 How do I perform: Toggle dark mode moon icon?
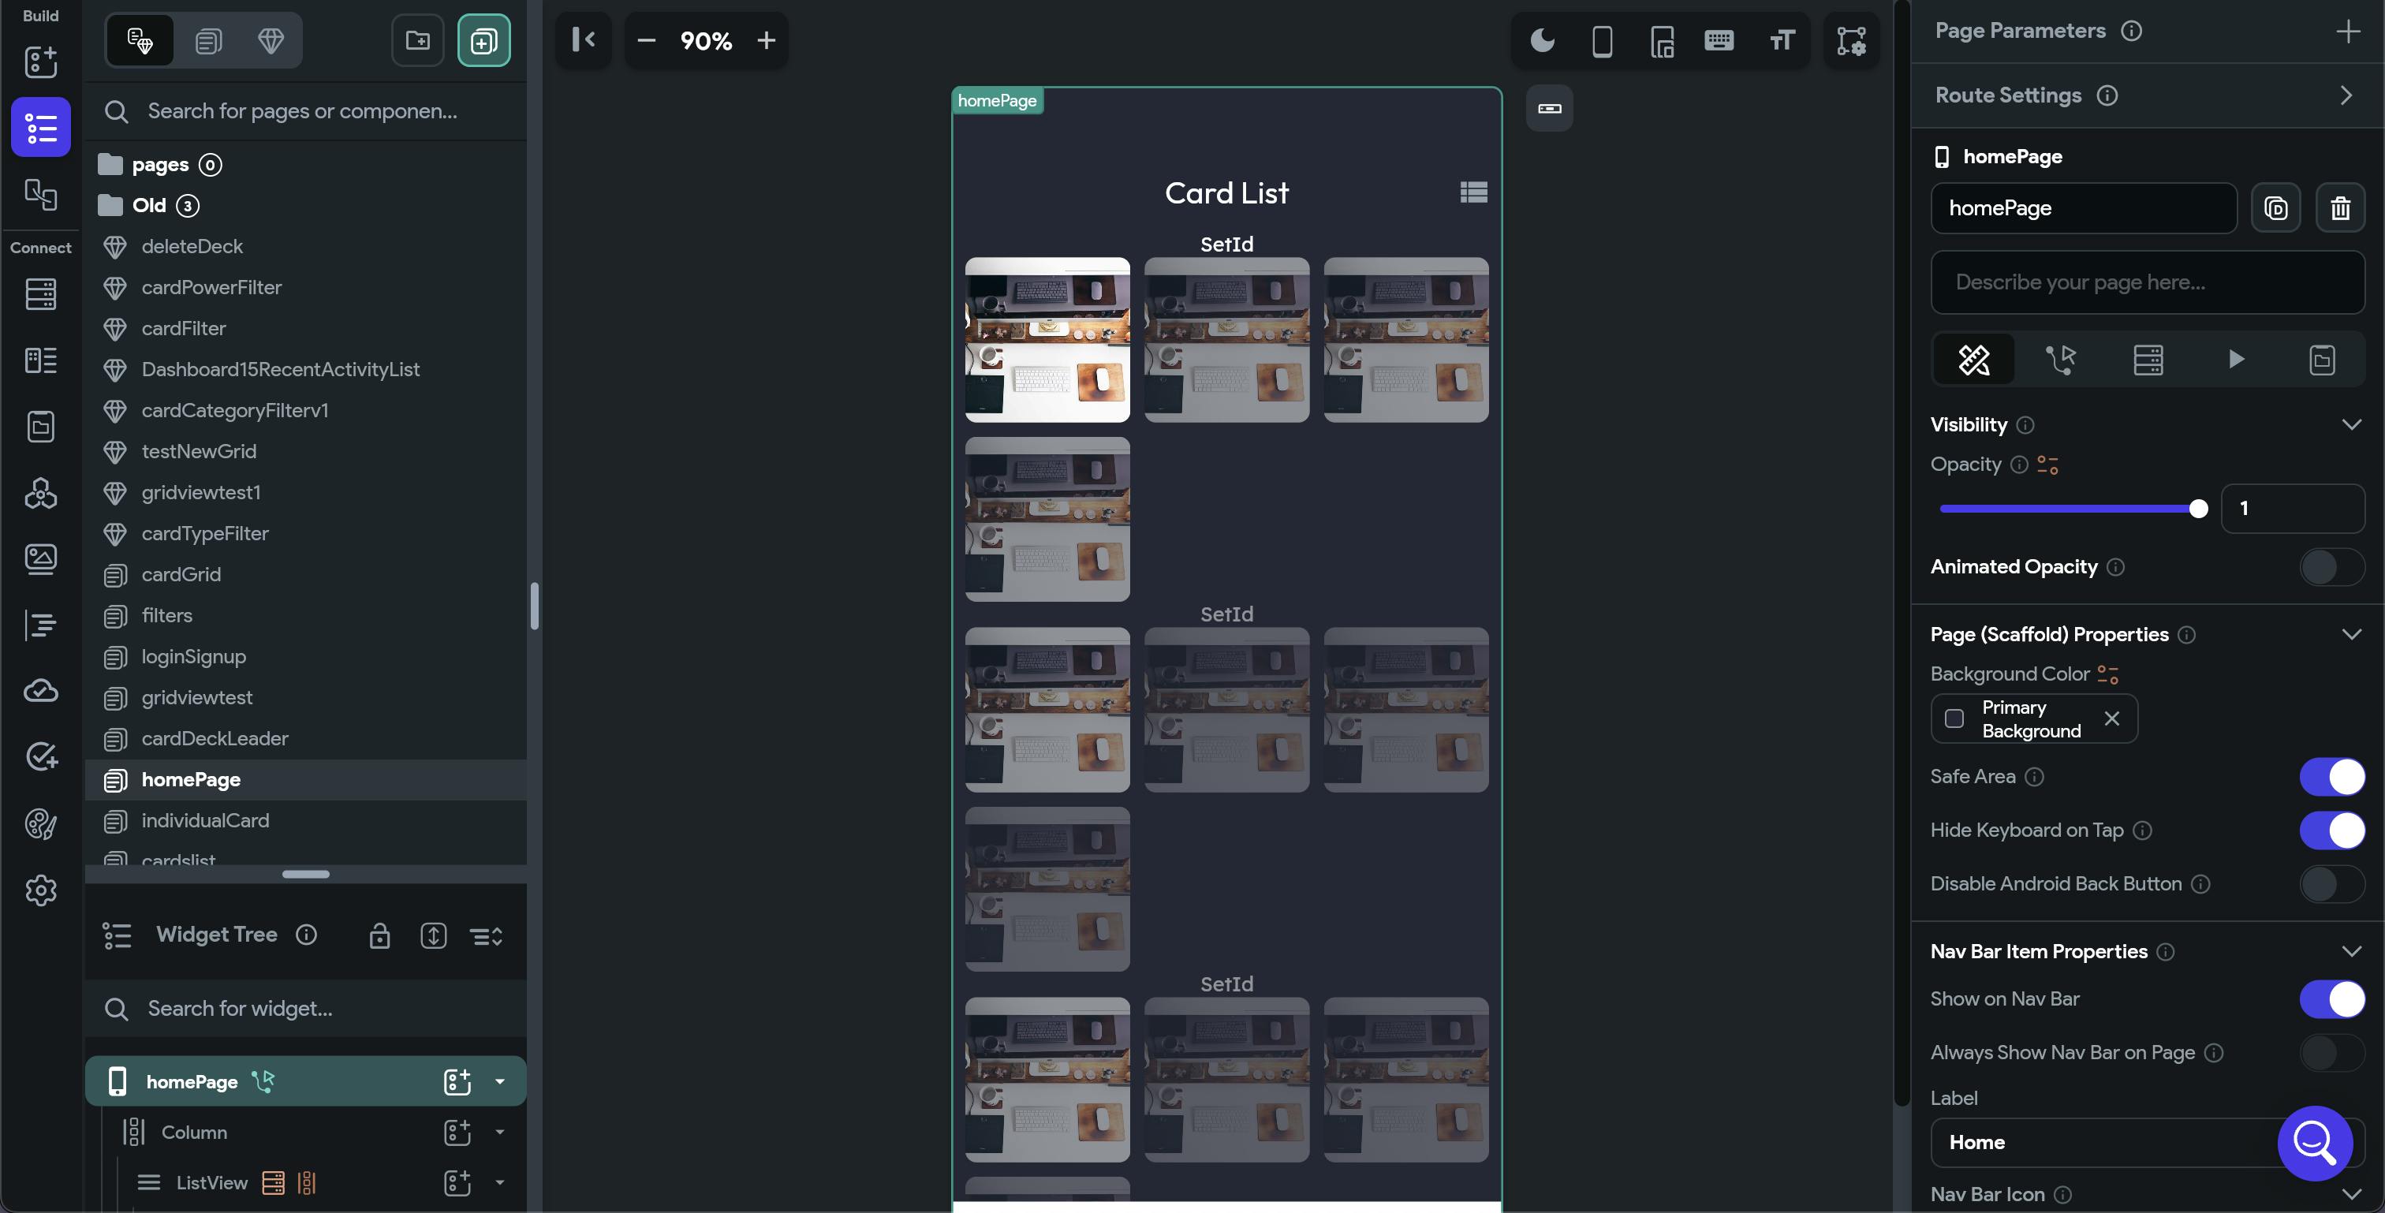(1543, 41)
